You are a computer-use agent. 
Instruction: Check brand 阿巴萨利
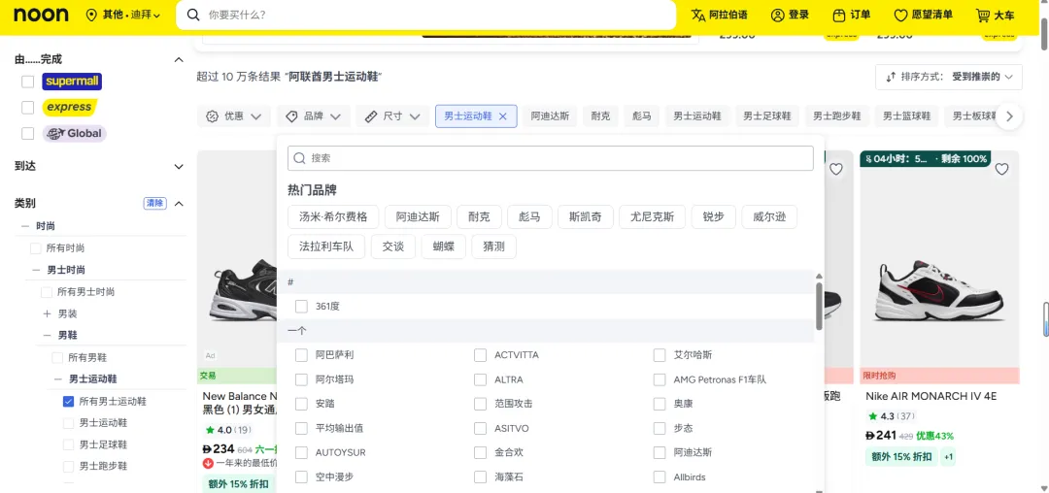tap(302, 355)
